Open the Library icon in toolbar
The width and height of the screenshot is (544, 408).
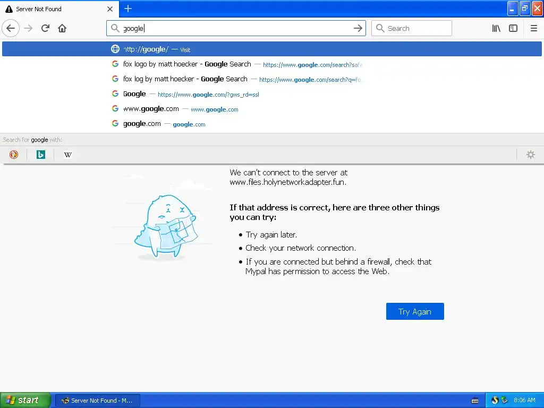(496, 28)
